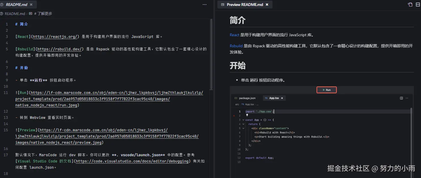The image size is (421, 178).
Task: Click the https://rsbuild.dev/ URL in the editor
Action: tap(59, 49)
